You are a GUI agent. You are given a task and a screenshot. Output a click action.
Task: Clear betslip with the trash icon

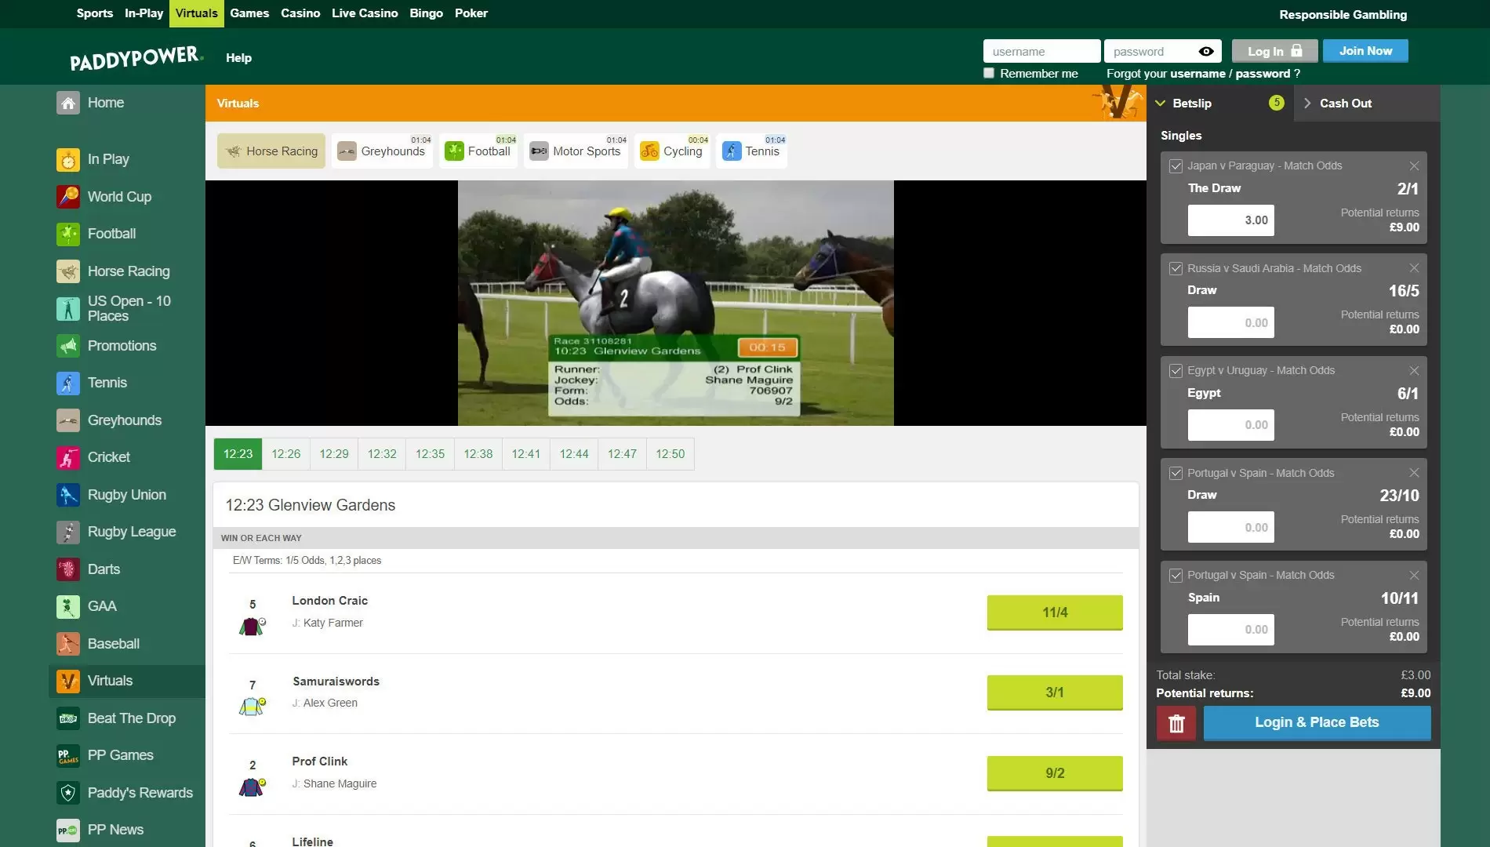pyautogui.click(x=1176, y=723)
